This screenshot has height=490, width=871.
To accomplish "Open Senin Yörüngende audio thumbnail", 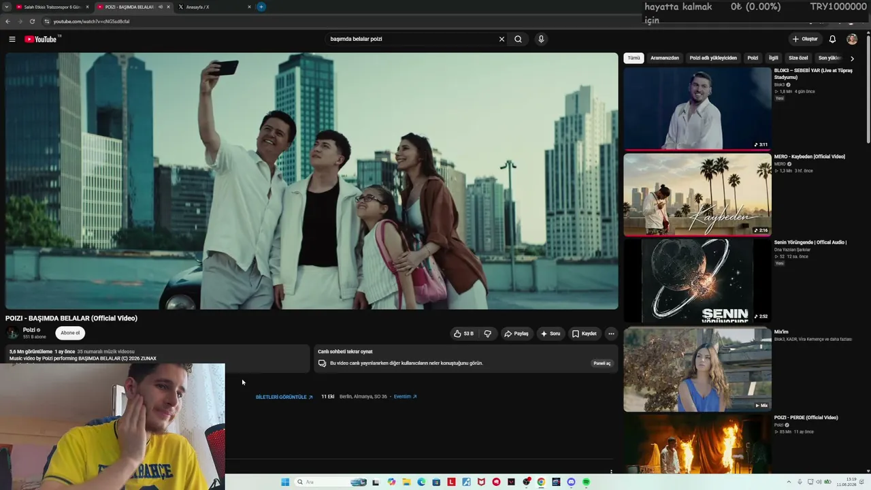I will (x=697, y=280).
